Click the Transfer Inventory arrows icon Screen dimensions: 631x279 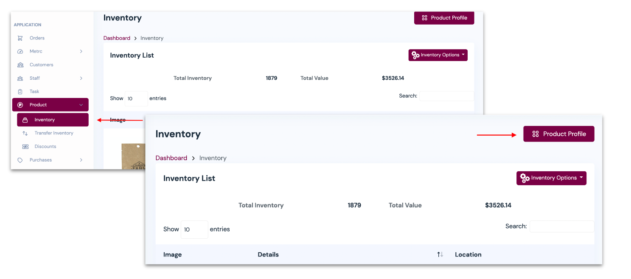coord(25,133)
